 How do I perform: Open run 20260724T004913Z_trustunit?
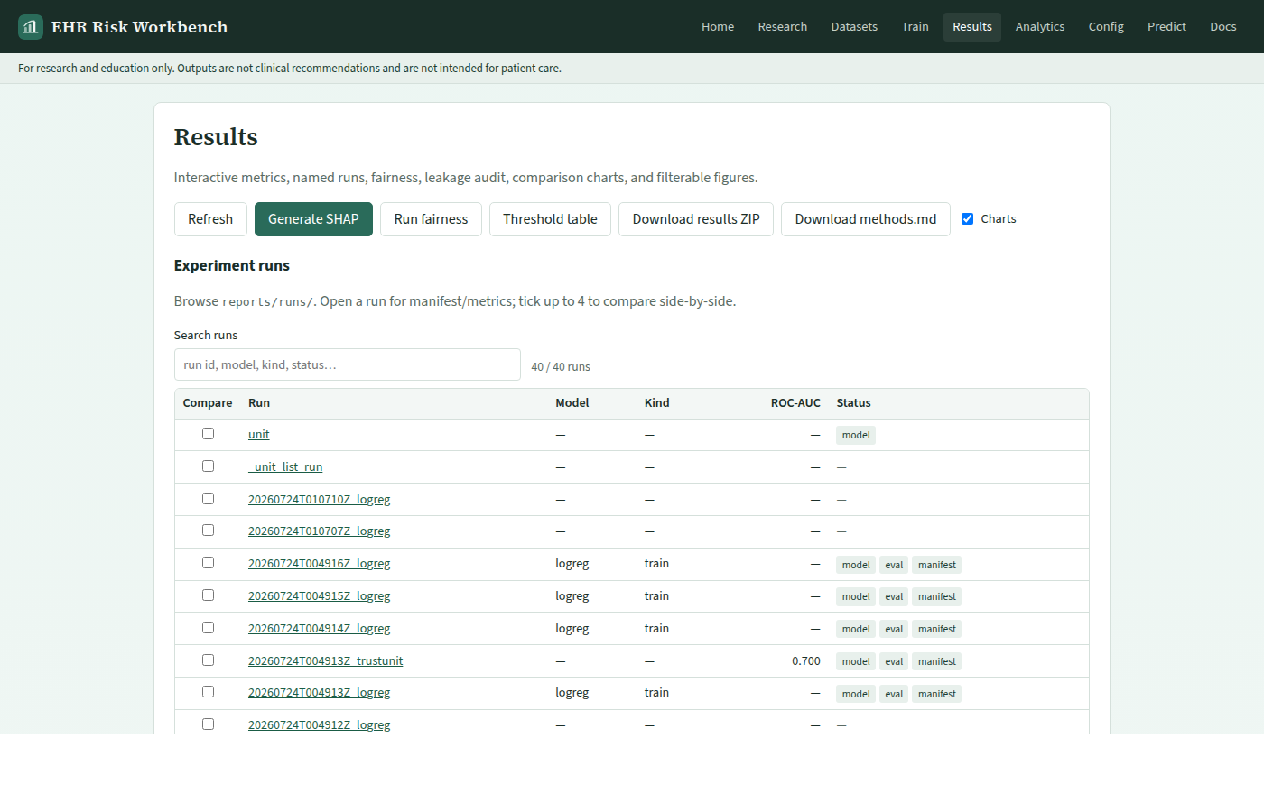coord(326,661)
